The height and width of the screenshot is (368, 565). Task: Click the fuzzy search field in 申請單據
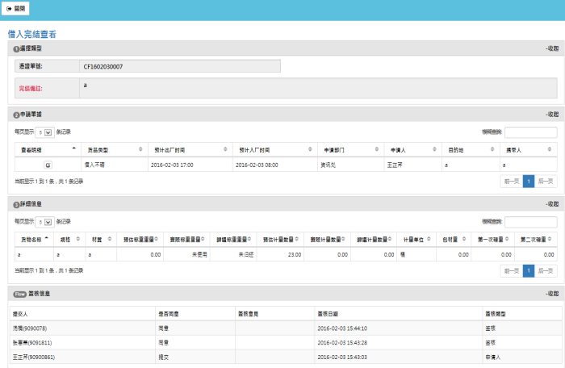click(530, 132)
